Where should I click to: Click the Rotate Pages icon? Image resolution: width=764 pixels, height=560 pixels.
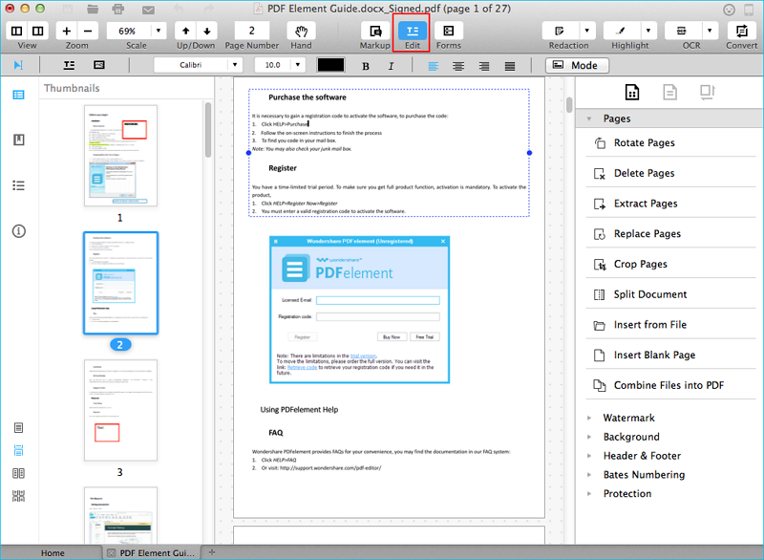click(x=600, y=143)
